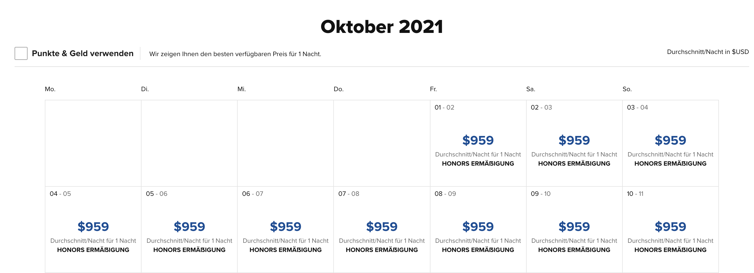Image resolution: width=754 pixels, height=273 pixels.
Task: Click the Punkte & Geld verwenden label
Action: click(83, 53)
